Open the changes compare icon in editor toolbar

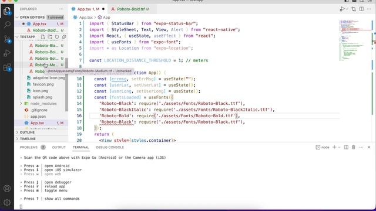click(x=354, y=9)
